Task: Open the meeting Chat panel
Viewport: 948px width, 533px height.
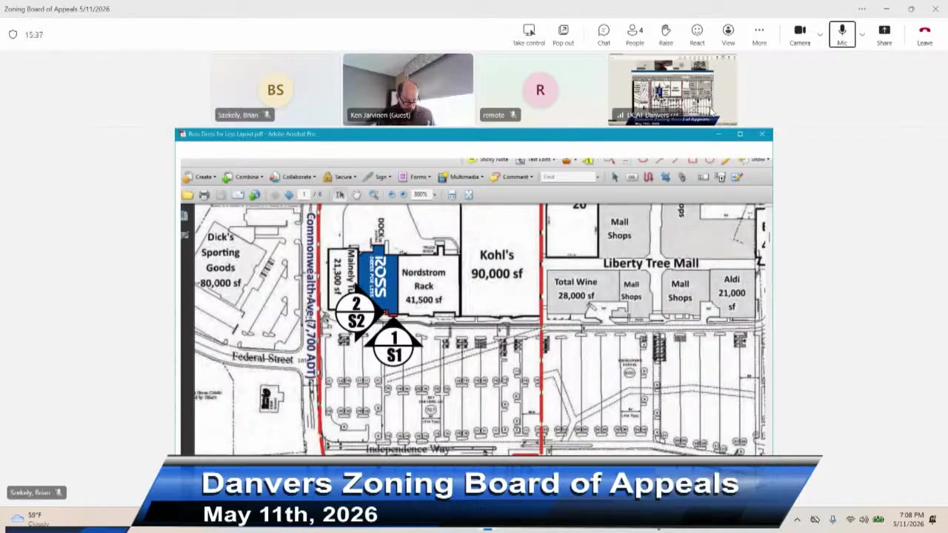Action: coord(604,35)
